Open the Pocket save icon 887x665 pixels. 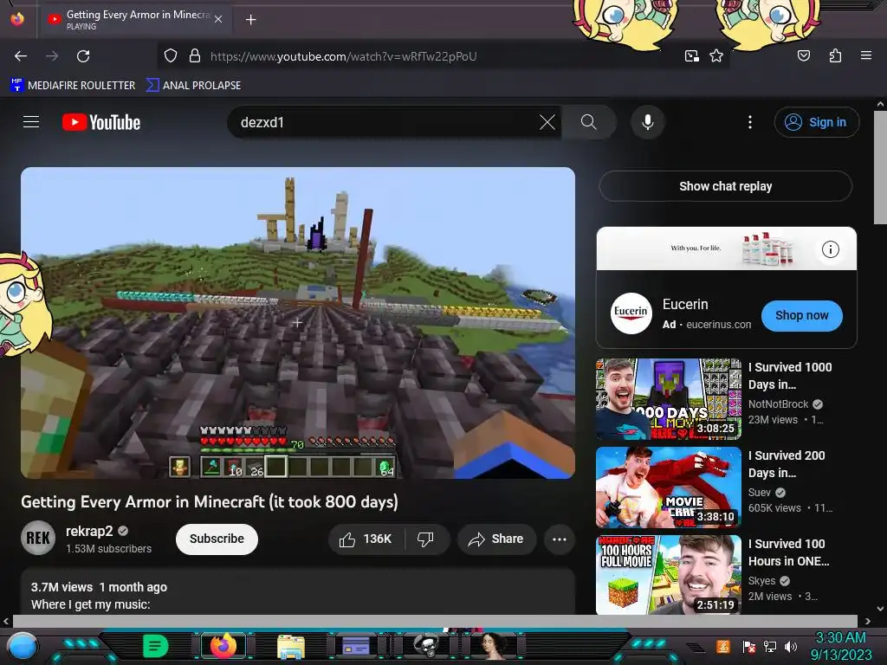[804, 55]
